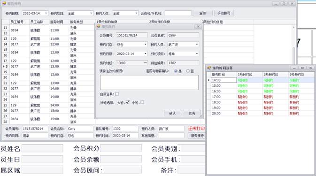The image size is (316, 176).
Task: Click the 服务改约 dialog title icon
Action: [x=98, y=26]
